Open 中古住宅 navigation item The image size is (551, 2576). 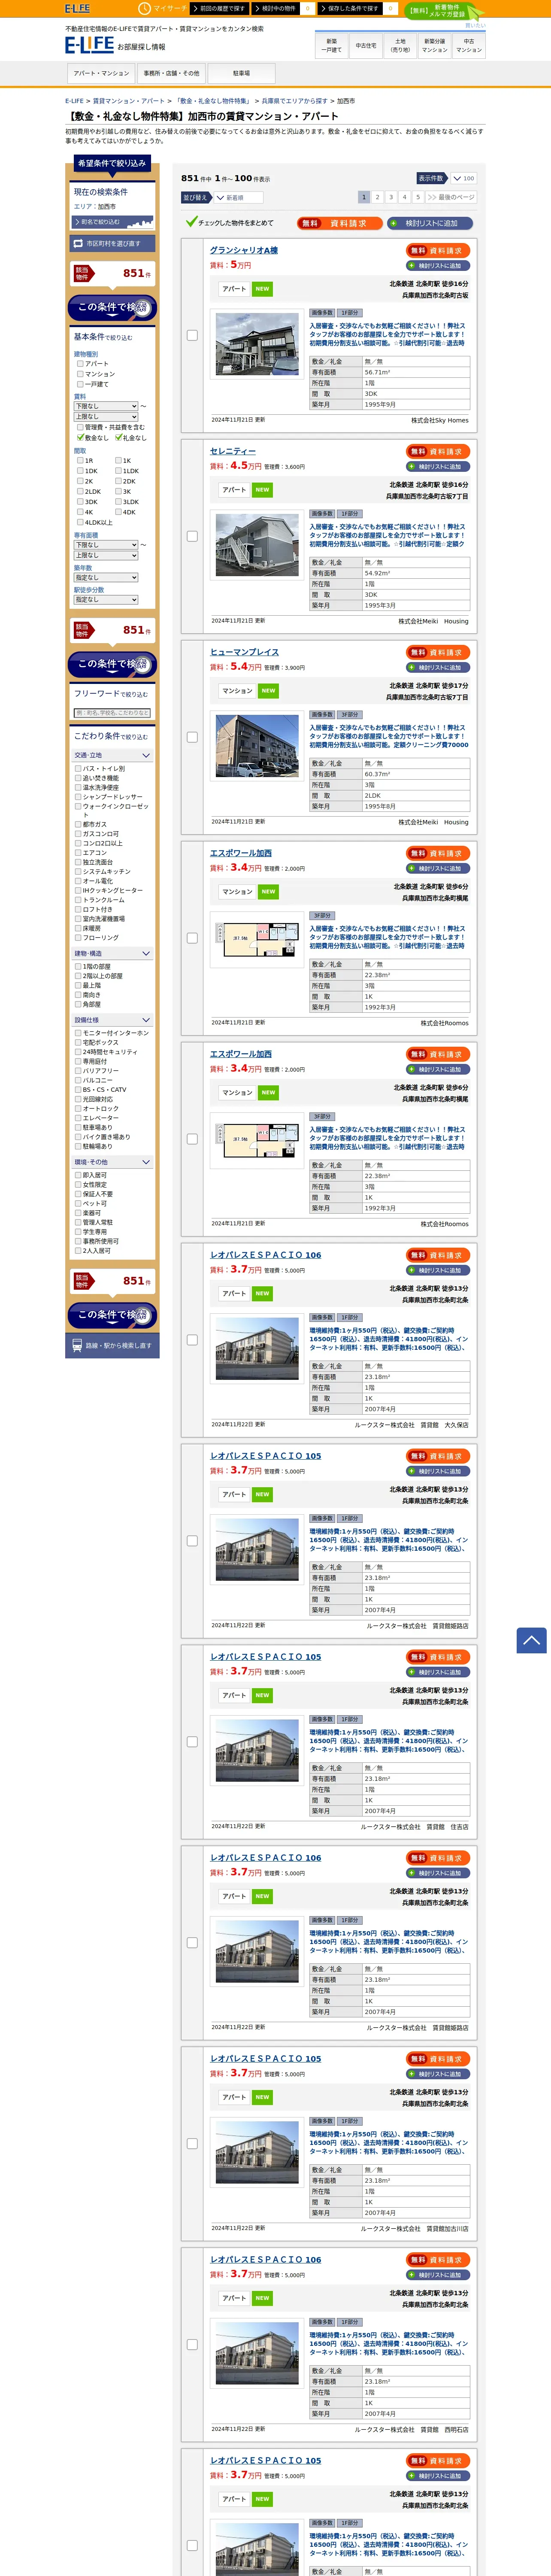[x=366, y=46]
